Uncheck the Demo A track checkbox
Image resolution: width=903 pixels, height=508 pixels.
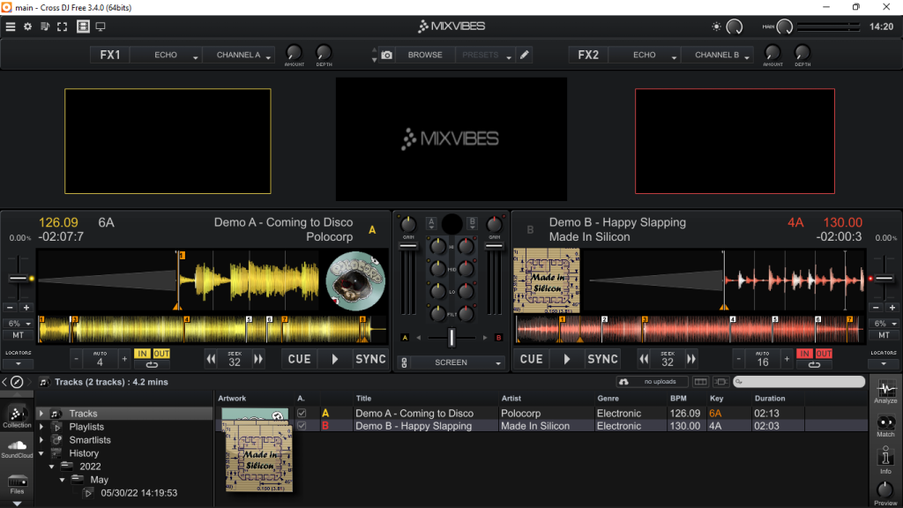point(302,413)
